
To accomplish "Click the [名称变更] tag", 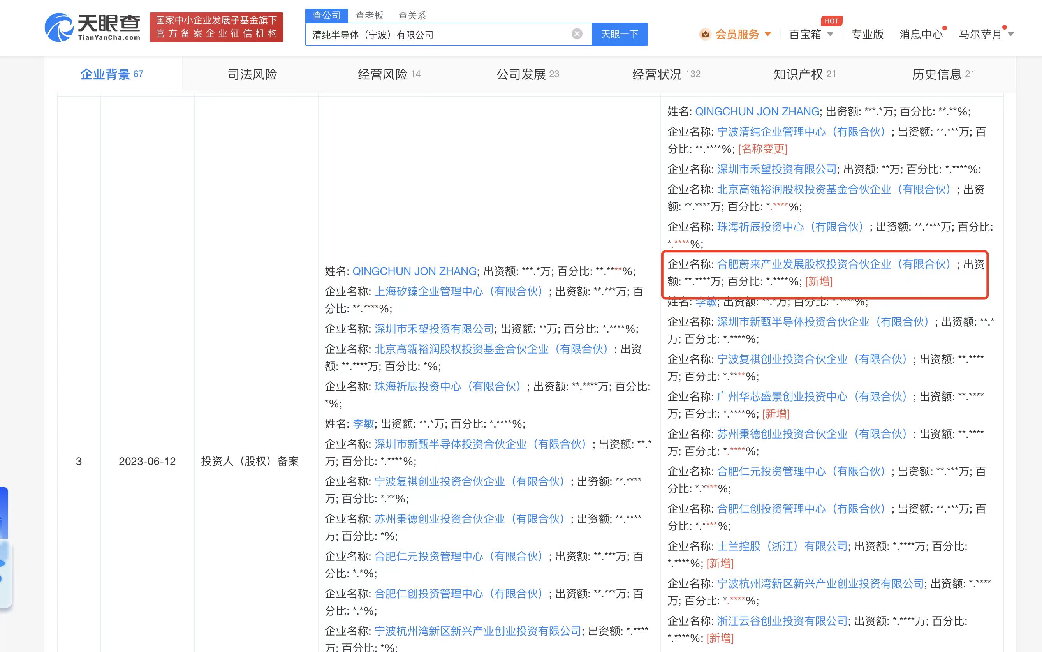I will 763,149.
